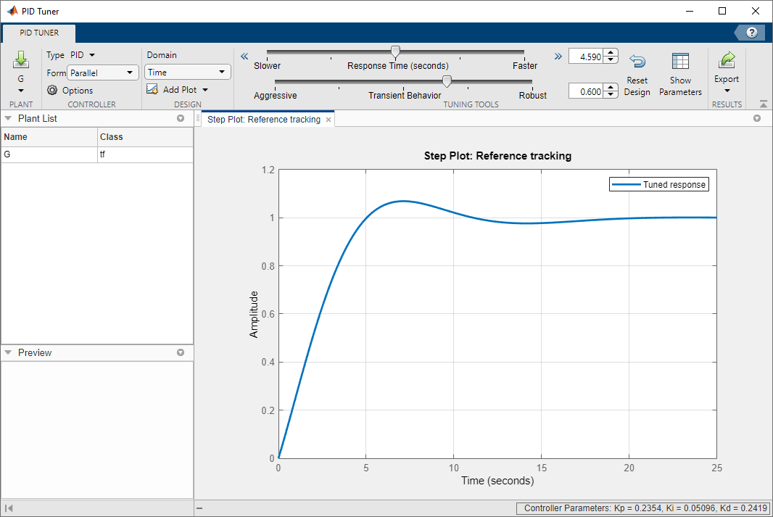Click Reset Design icon
The height and width of the screenshot is (517, 773).
637,62
